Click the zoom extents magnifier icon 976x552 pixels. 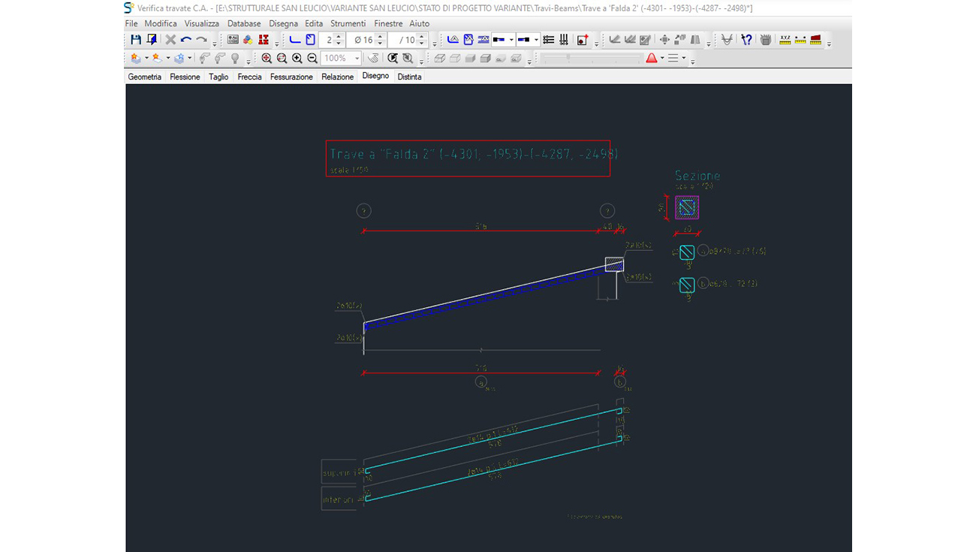pyautogui.click(x=267, y=59)
